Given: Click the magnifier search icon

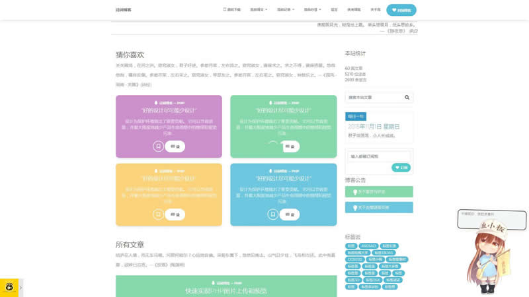Looking at the screenshot, I should (x=407, y=97).
